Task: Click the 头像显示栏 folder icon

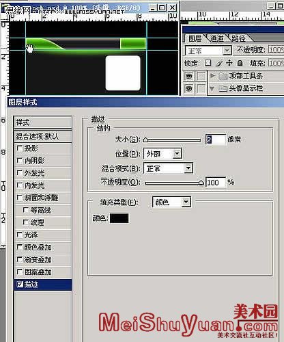Action: tap(223, 88)
